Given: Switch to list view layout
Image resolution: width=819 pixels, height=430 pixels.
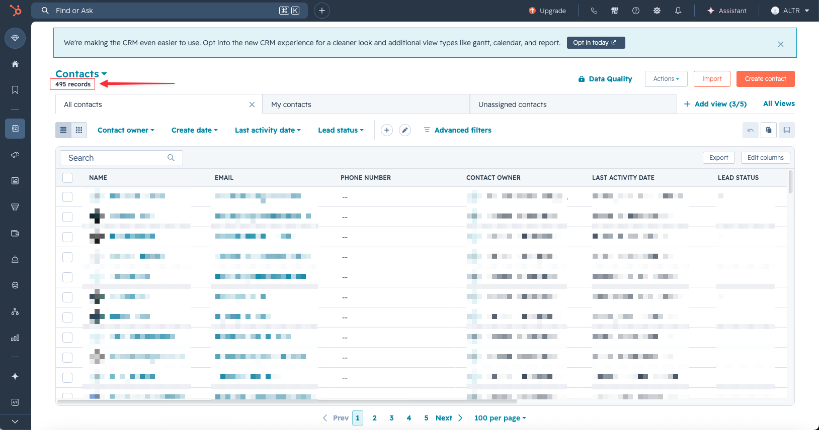Looking at the screenshot, I should (x=63, y=130).
